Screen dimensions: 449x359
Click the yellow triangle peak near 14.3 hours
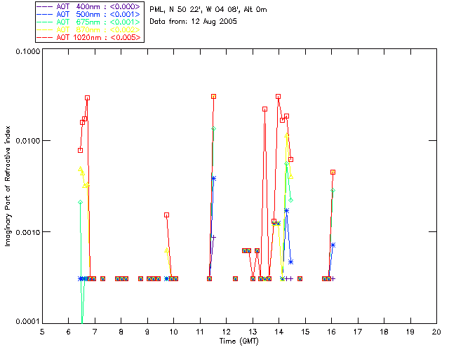click(286, 135)
